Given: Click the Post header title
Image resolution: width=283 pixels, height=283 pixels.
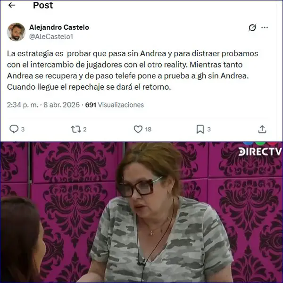Looking at the screenshot, I should [x=43, y=5].
